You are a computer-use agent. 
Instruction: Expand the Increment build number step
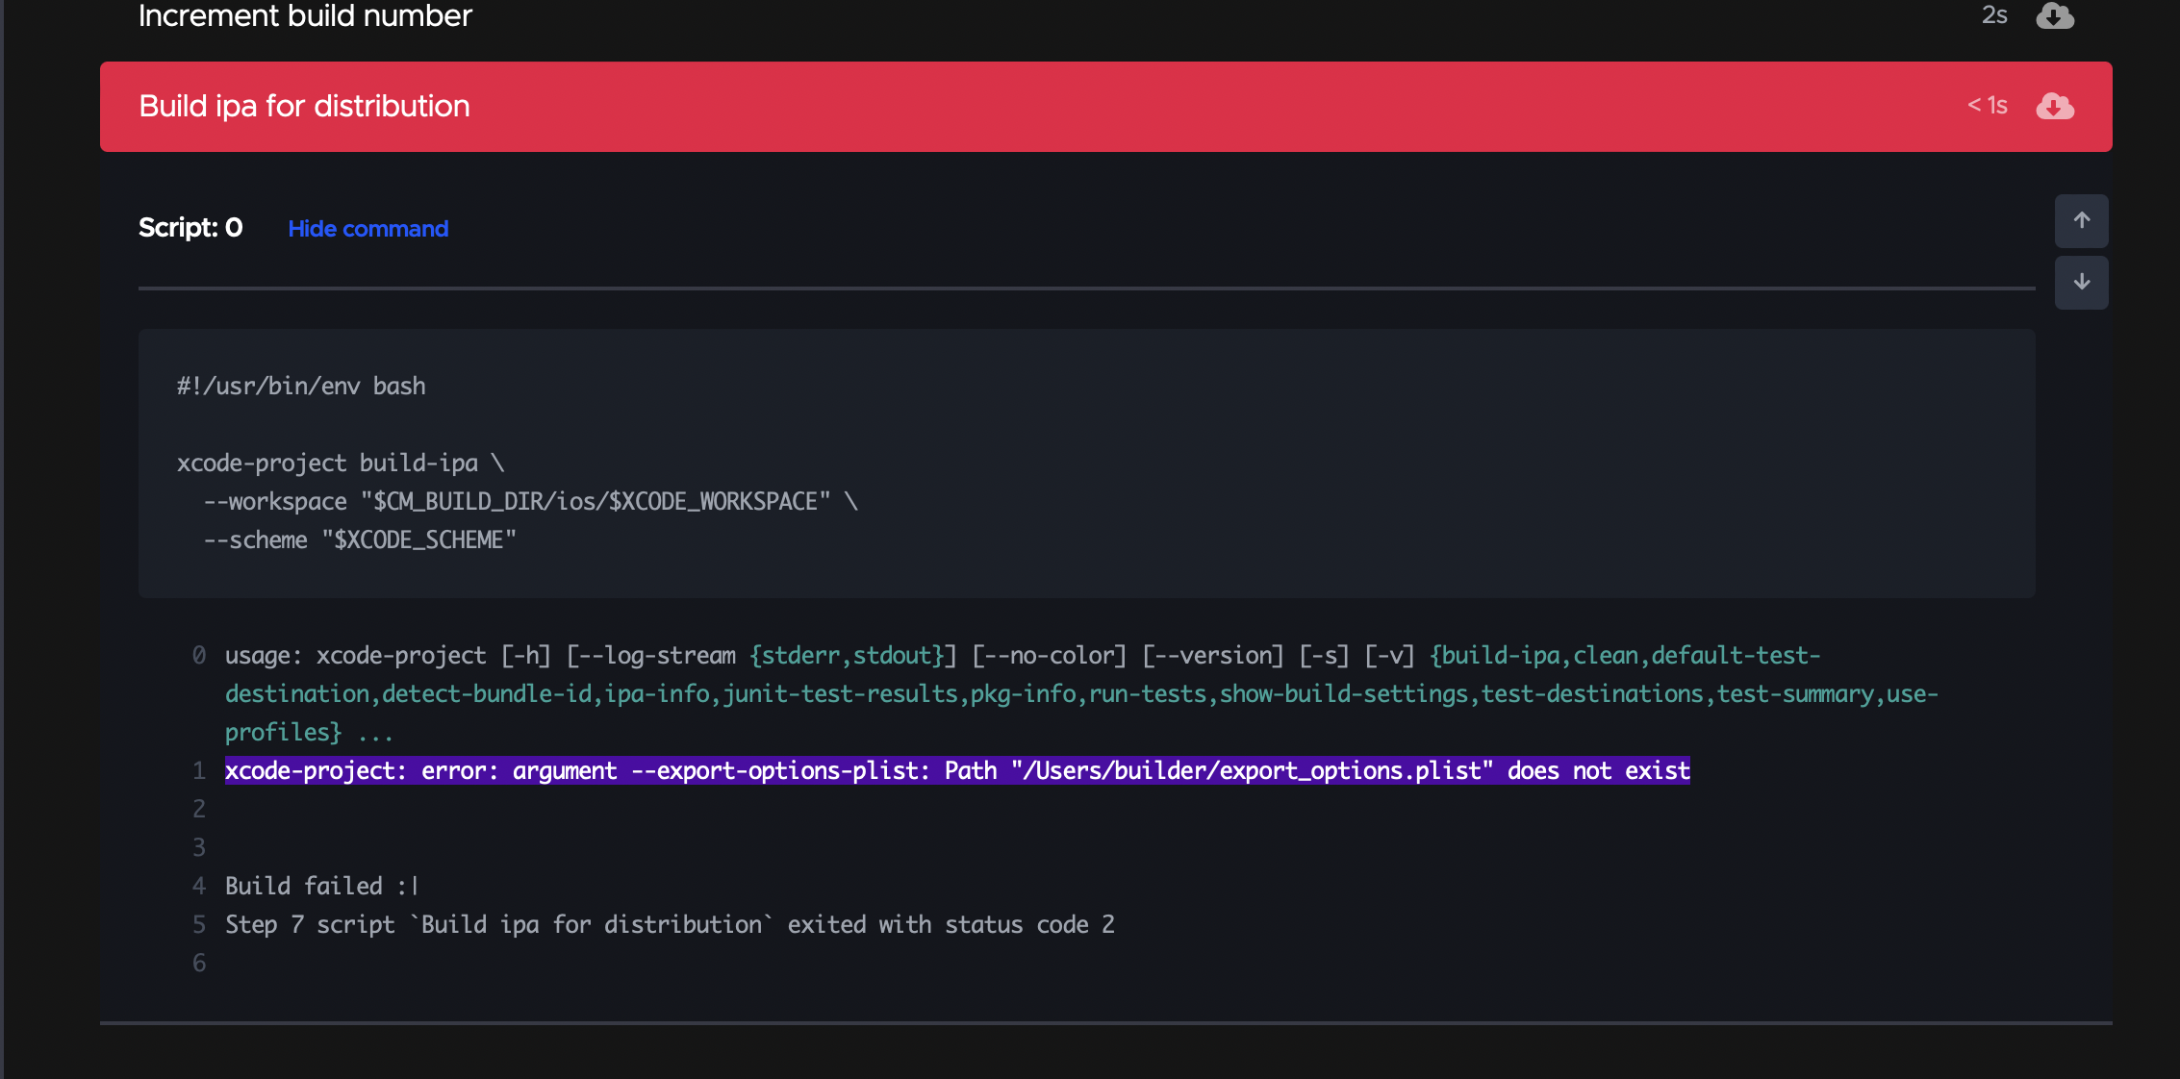pyautogui.click(x=305, y=15)
